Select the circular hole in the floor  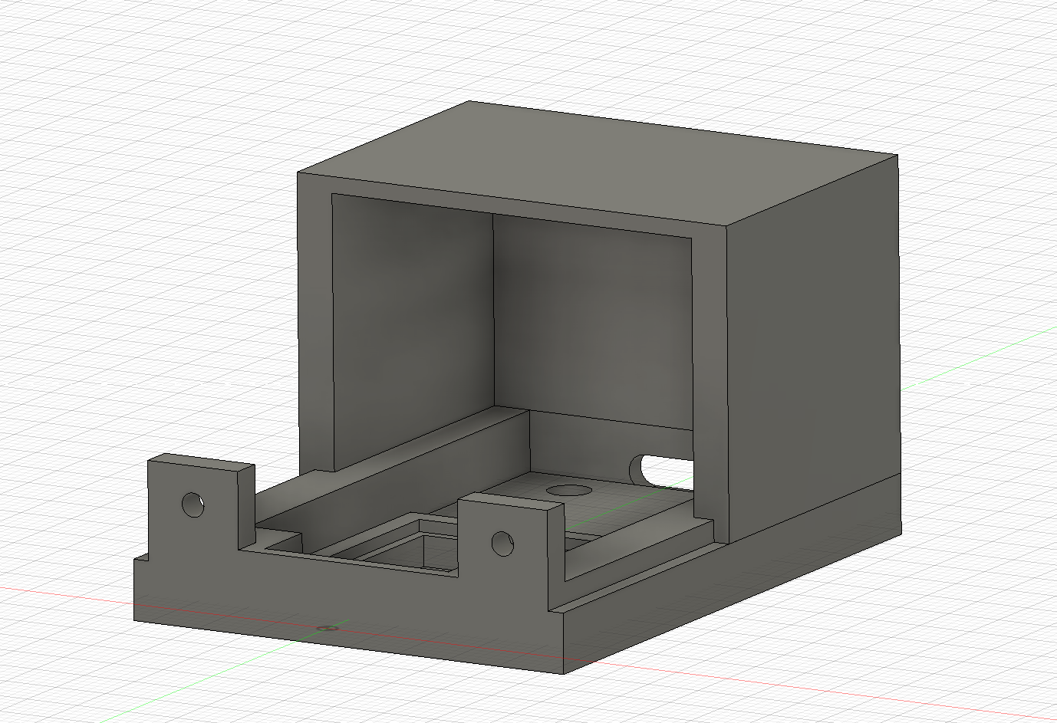[x=569, y=489]
